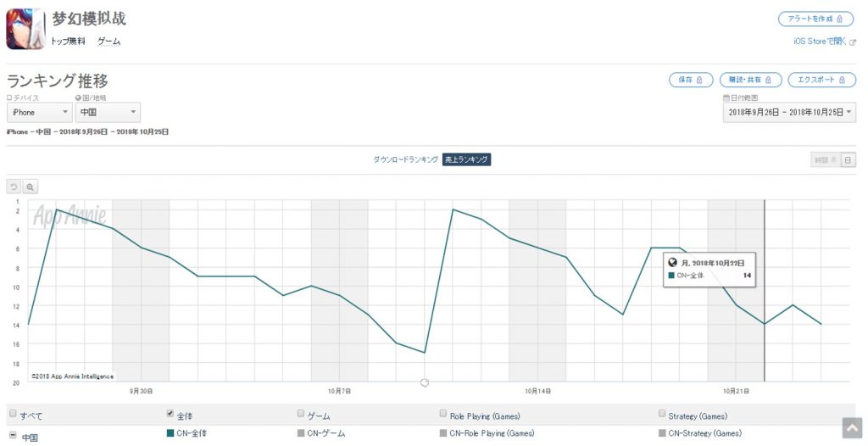Image resolution: width=868 pixels, height=446 pixels.
Task: Open the 中国 country dropdown
Action: 108,112
